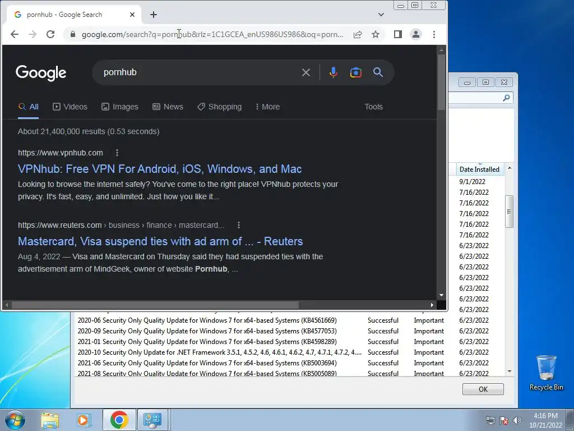Click the reuters.com breadcrumb URL
This screenshot has width=574, height=431.
(121, 225)
